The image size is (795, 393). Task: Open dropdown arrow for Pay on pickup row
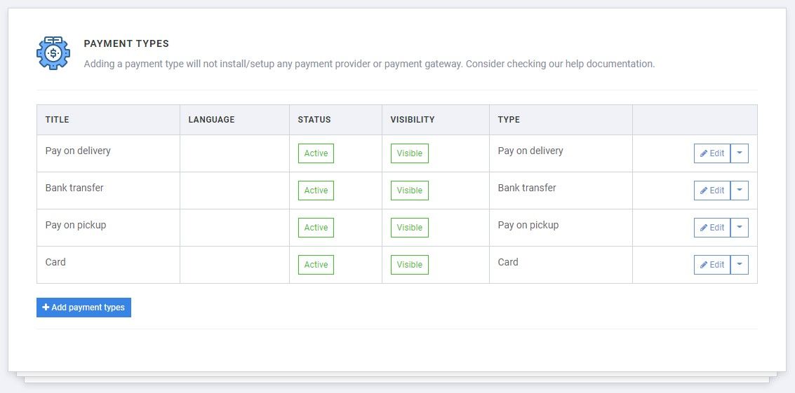(740, 228)
